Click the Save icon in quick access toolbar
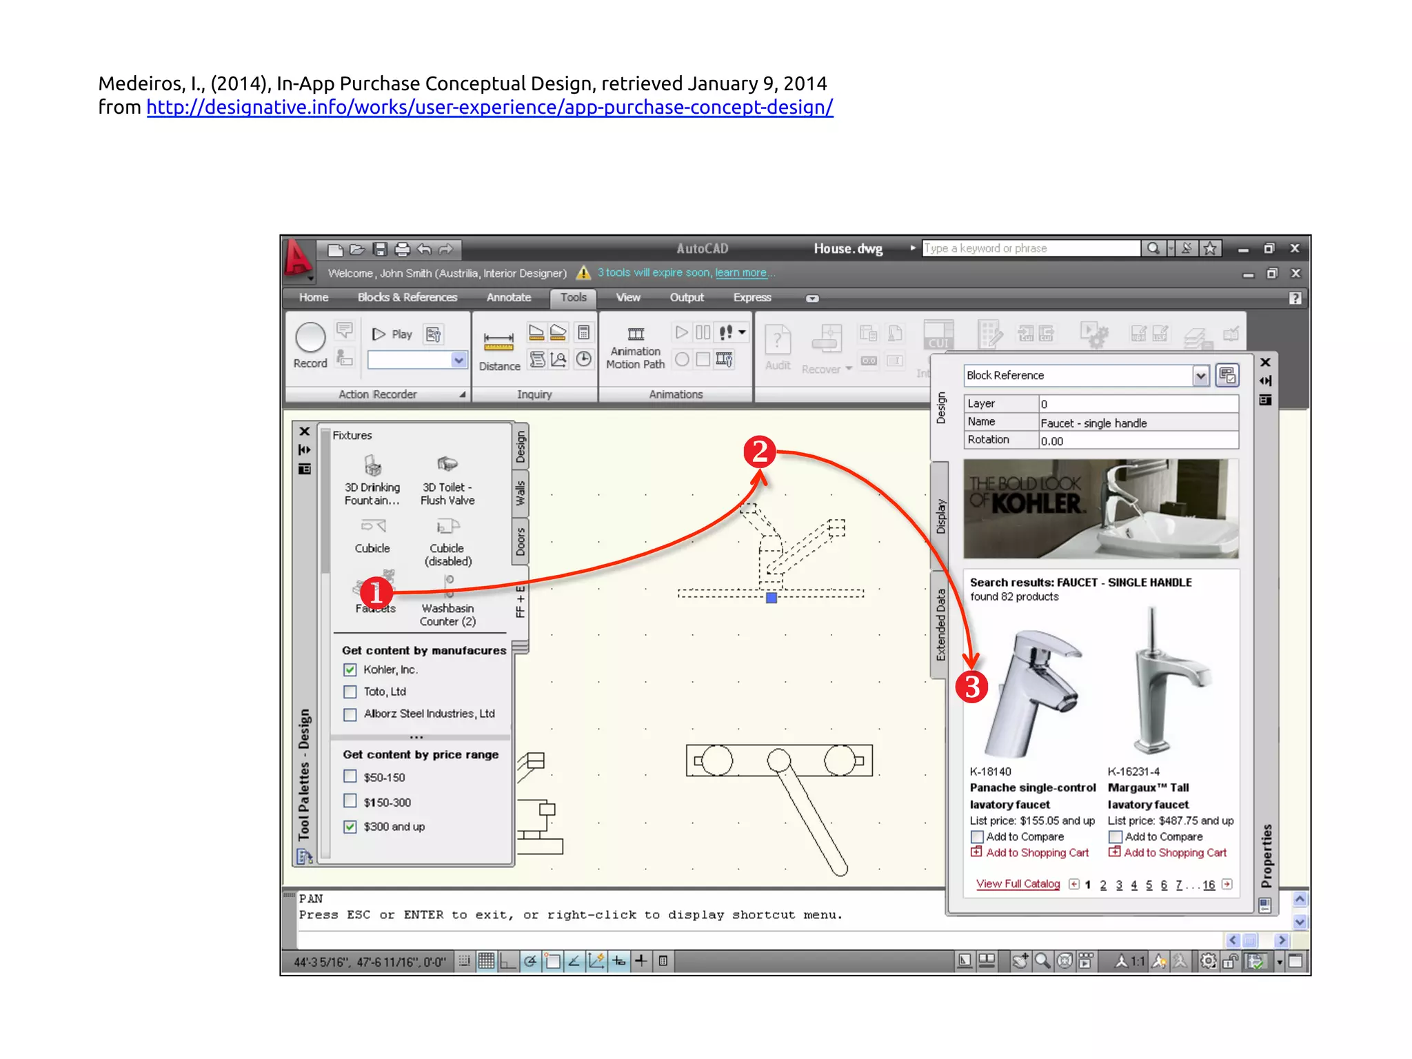 coord(380,250)
